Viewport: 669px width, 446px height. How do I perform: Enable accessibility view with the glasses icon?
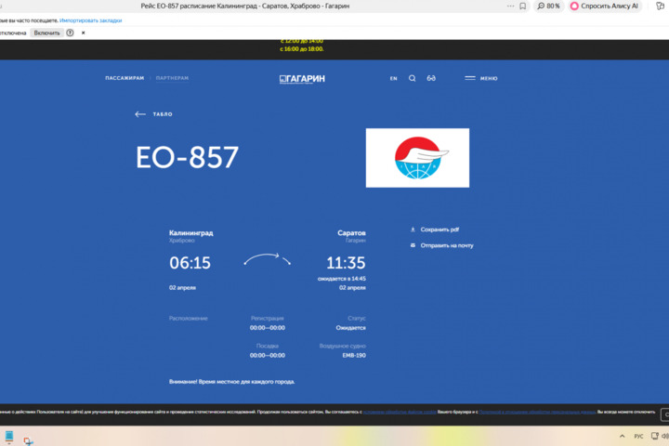point(431,78)
